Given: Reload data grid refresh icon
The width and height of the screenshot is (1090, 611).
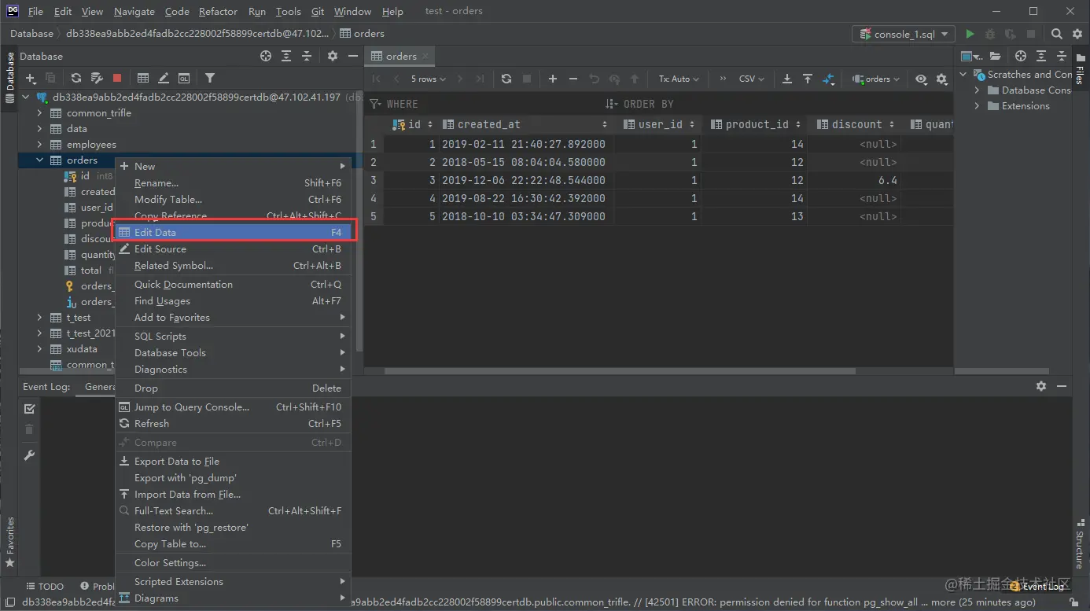Looking at the screenshot, I should tap(506, 79).
